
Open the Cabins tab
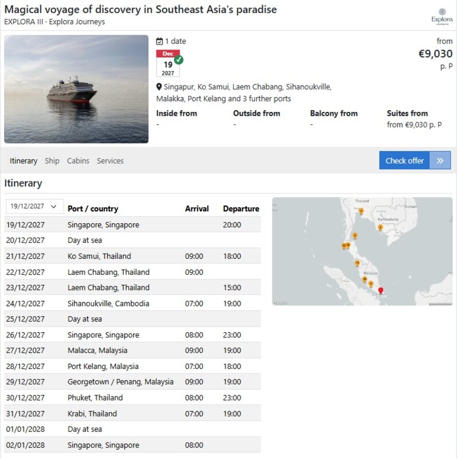[x=78, y=161]
